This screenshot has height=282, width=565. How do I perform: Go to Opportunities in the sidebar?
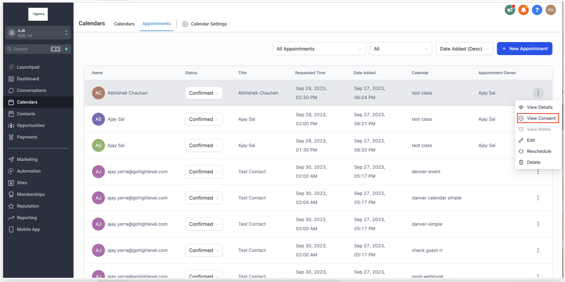(31, 125)
